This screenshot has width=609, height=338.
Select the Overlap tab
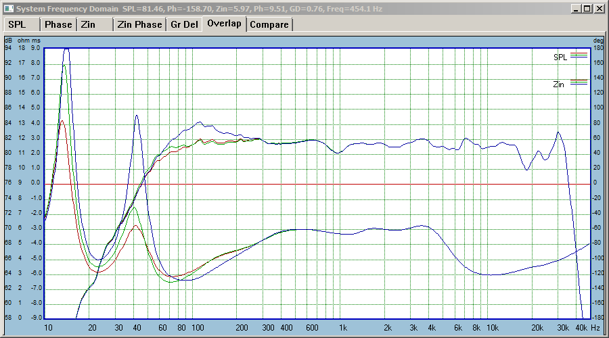click(x=224, y=23)
